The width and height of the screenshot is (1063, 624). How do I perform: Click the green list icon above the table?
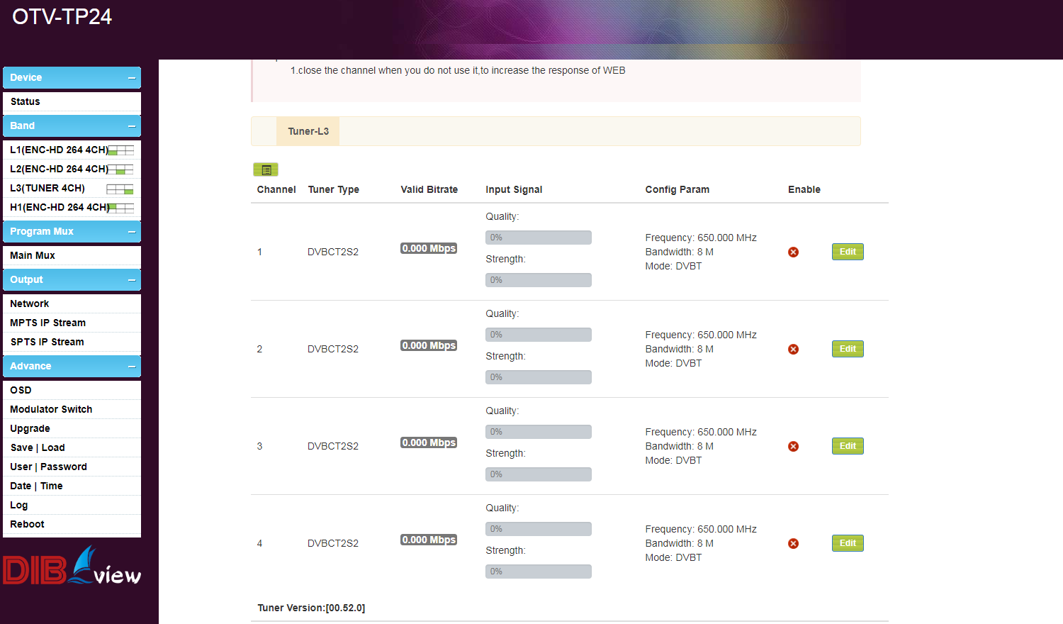(x=266, y=169)
